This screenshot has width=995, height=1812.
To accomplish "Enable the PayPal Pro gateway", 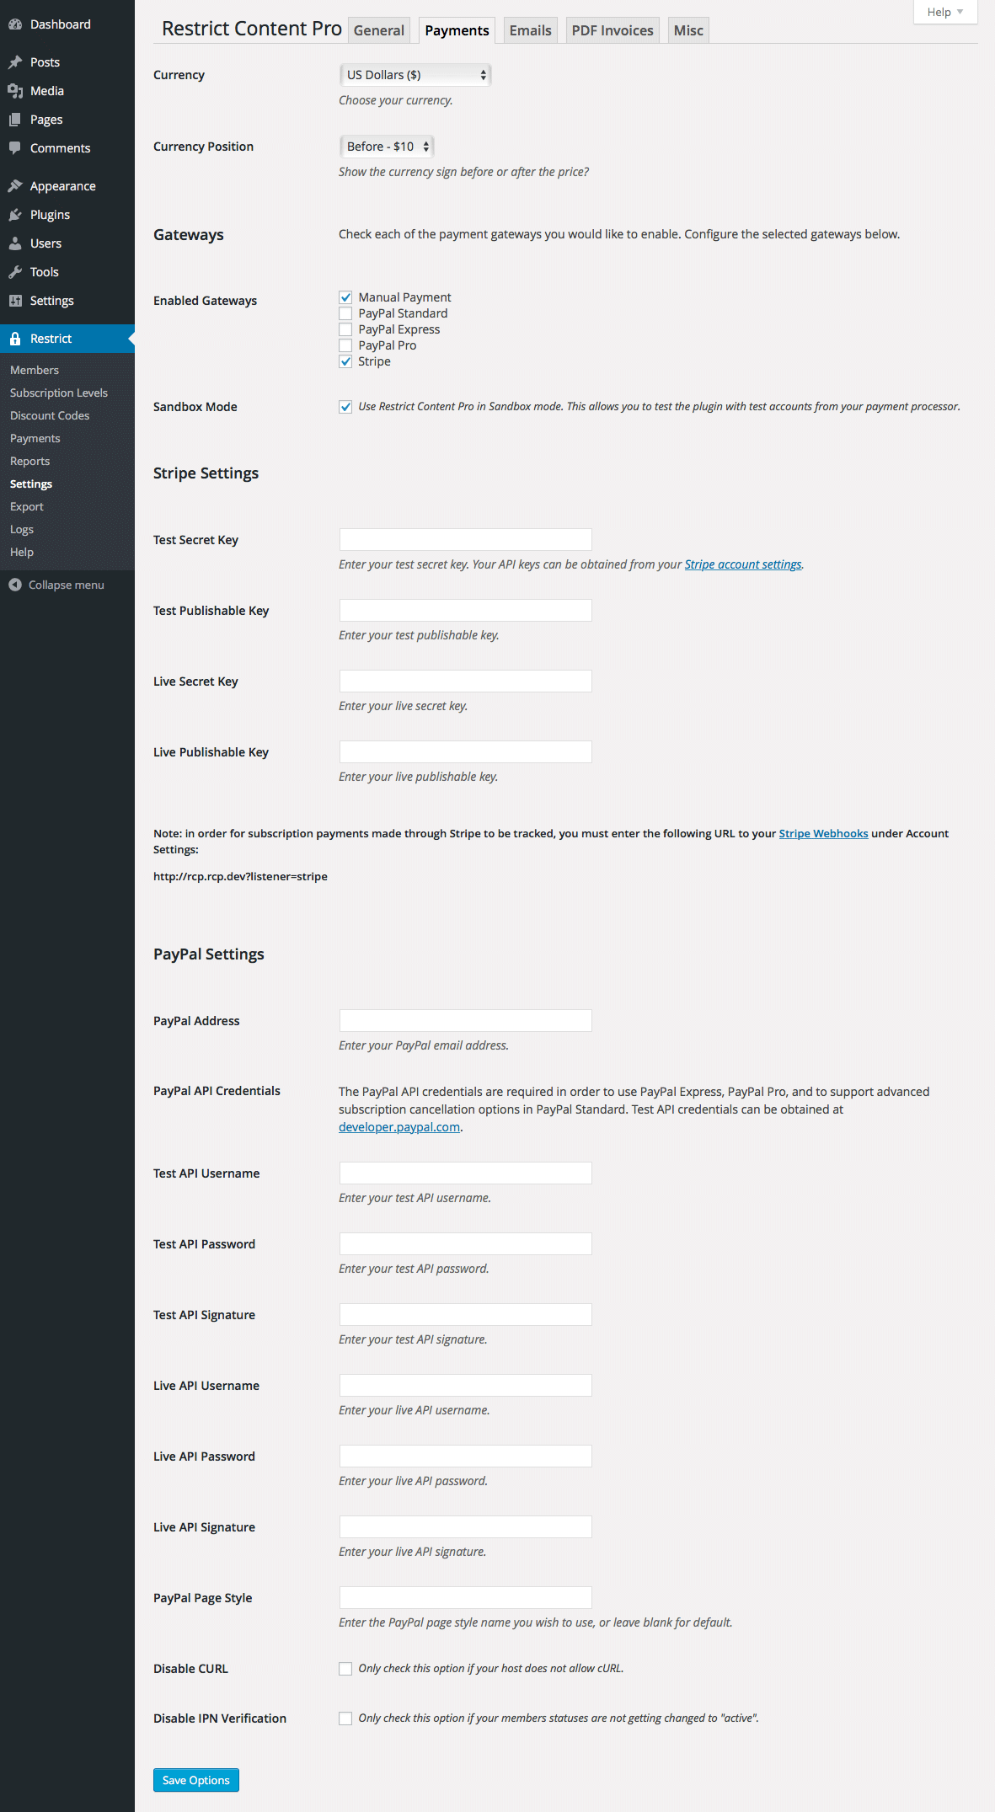I will tap(345, 345).
